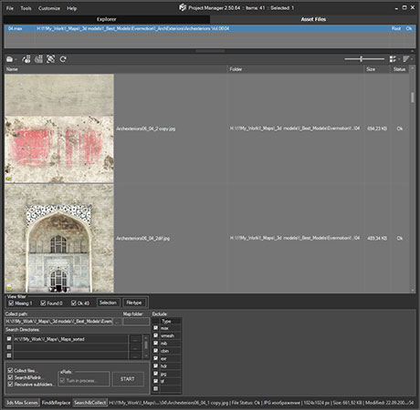Open the Help menu

click(72, 8)
